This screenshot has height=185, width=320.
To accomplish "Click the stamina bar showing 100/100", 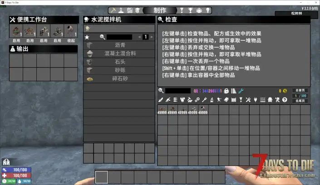I will tap(16, 170).
